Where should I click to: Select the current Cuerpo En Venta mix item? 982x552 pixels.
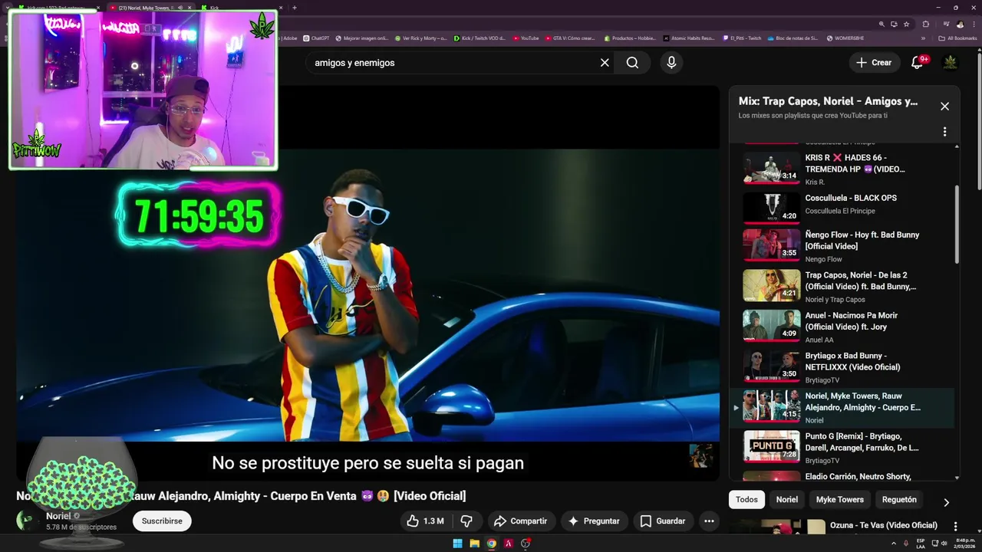844,408
